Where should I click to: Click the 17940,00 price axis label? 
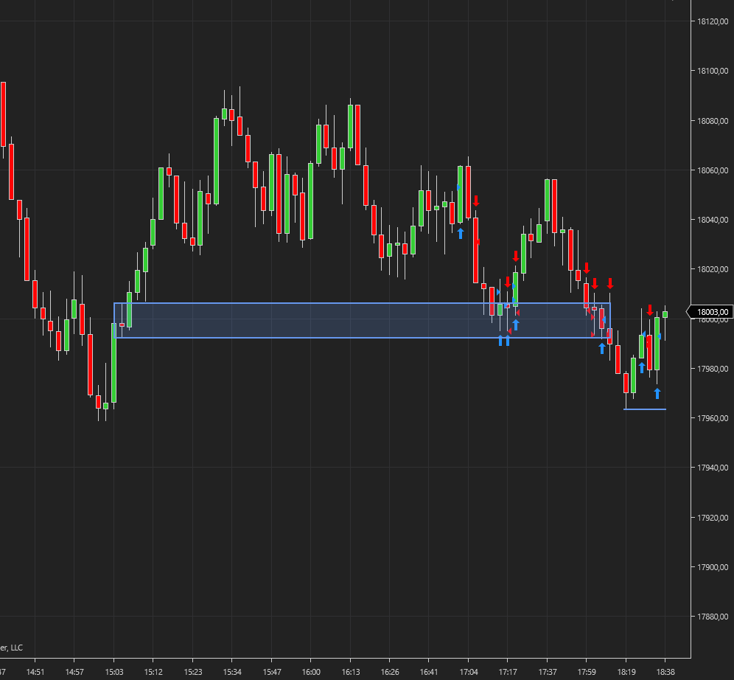click(713, 468)
